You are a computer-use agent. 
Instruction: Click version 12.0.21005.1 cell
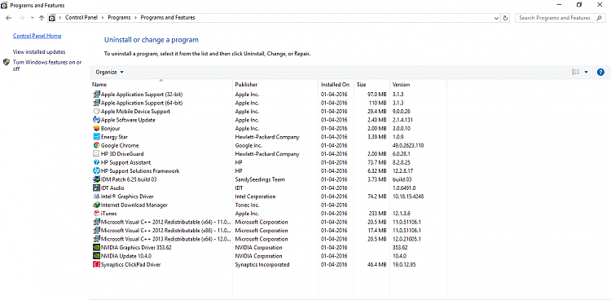pos(407,239)
